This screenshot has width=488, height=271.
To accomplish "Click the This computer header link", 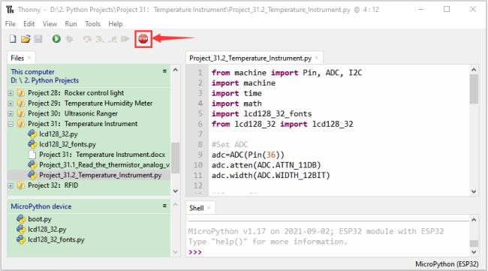I will [x=33, y=72].
